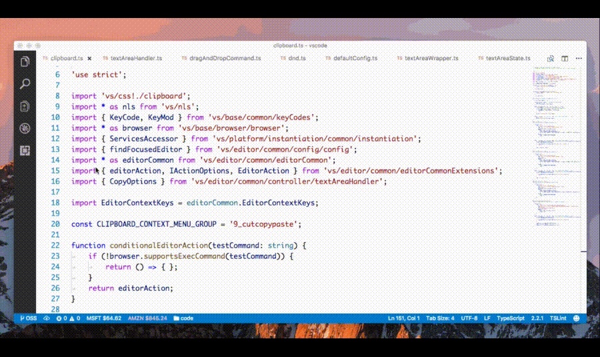The width and height of the screenshot is (600, 357).
Task: Change file encoding via UTF-8
Action: coord(469,318)
